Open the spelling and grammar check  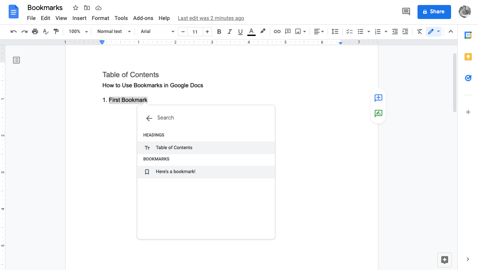[46, 31]
